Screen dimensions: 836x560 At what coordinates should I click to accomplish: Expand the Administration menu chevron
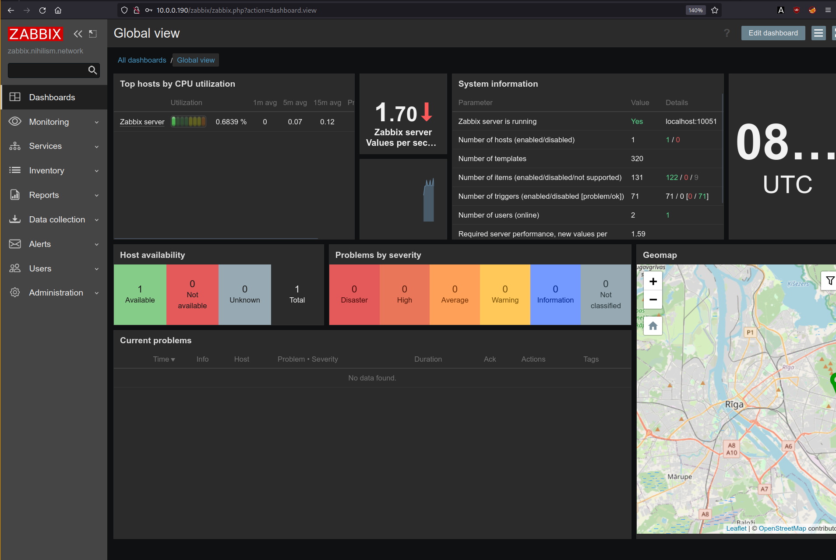pyautogui.click(x=97, y=293)
